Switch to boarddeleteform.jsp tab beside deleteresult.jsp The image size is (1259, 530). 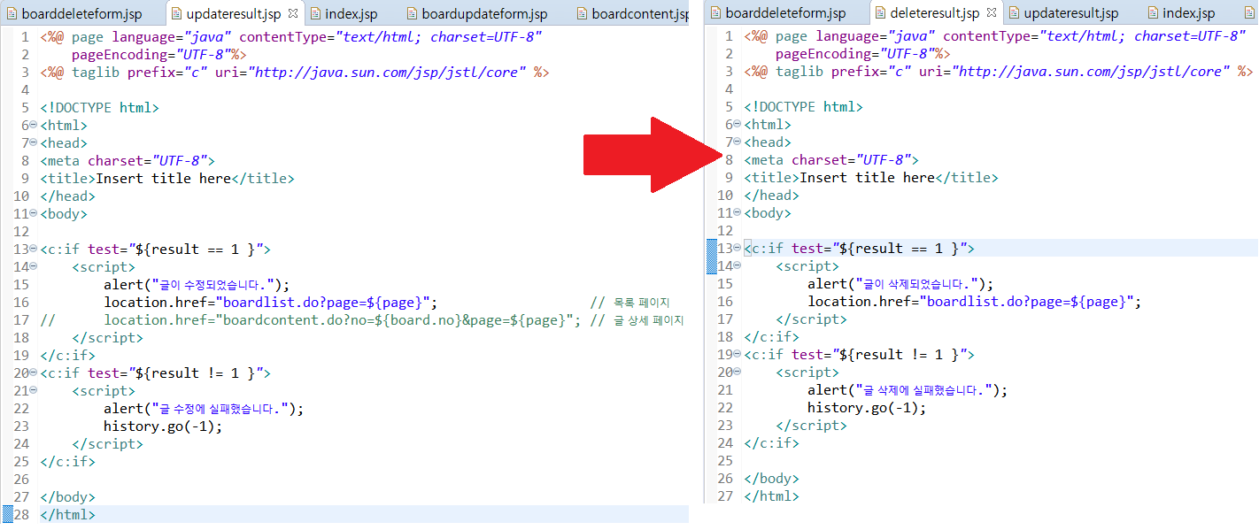[x=776, y=13]
